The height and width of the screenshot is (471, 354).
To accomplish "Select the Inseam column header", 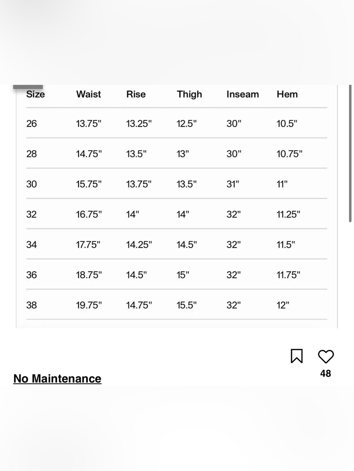I will (x=242, y=94).
